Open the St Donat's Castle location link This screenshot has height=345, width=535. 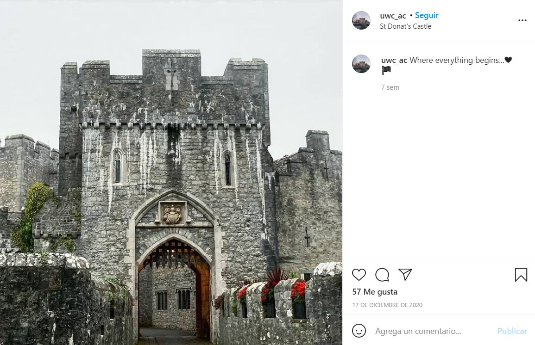click(405, 26)
